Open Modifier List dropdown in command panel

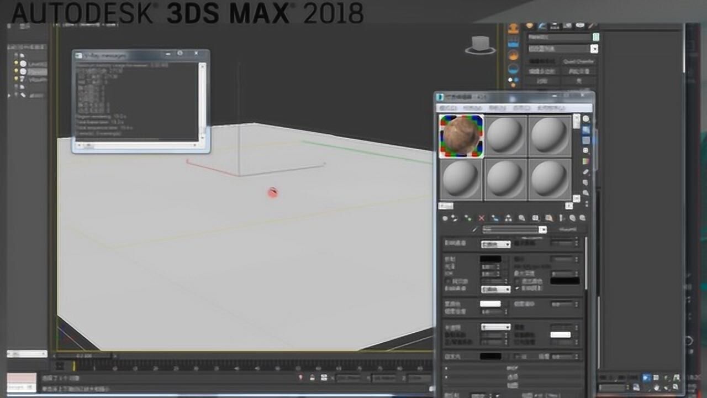[x=563, y=49]
